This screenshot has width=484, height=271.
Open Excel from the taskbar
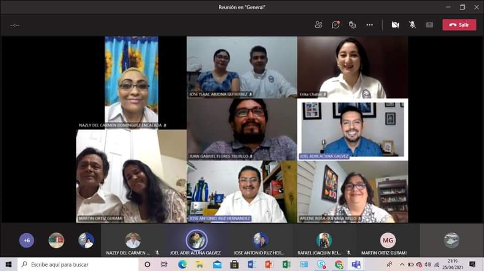coord(286,264)
